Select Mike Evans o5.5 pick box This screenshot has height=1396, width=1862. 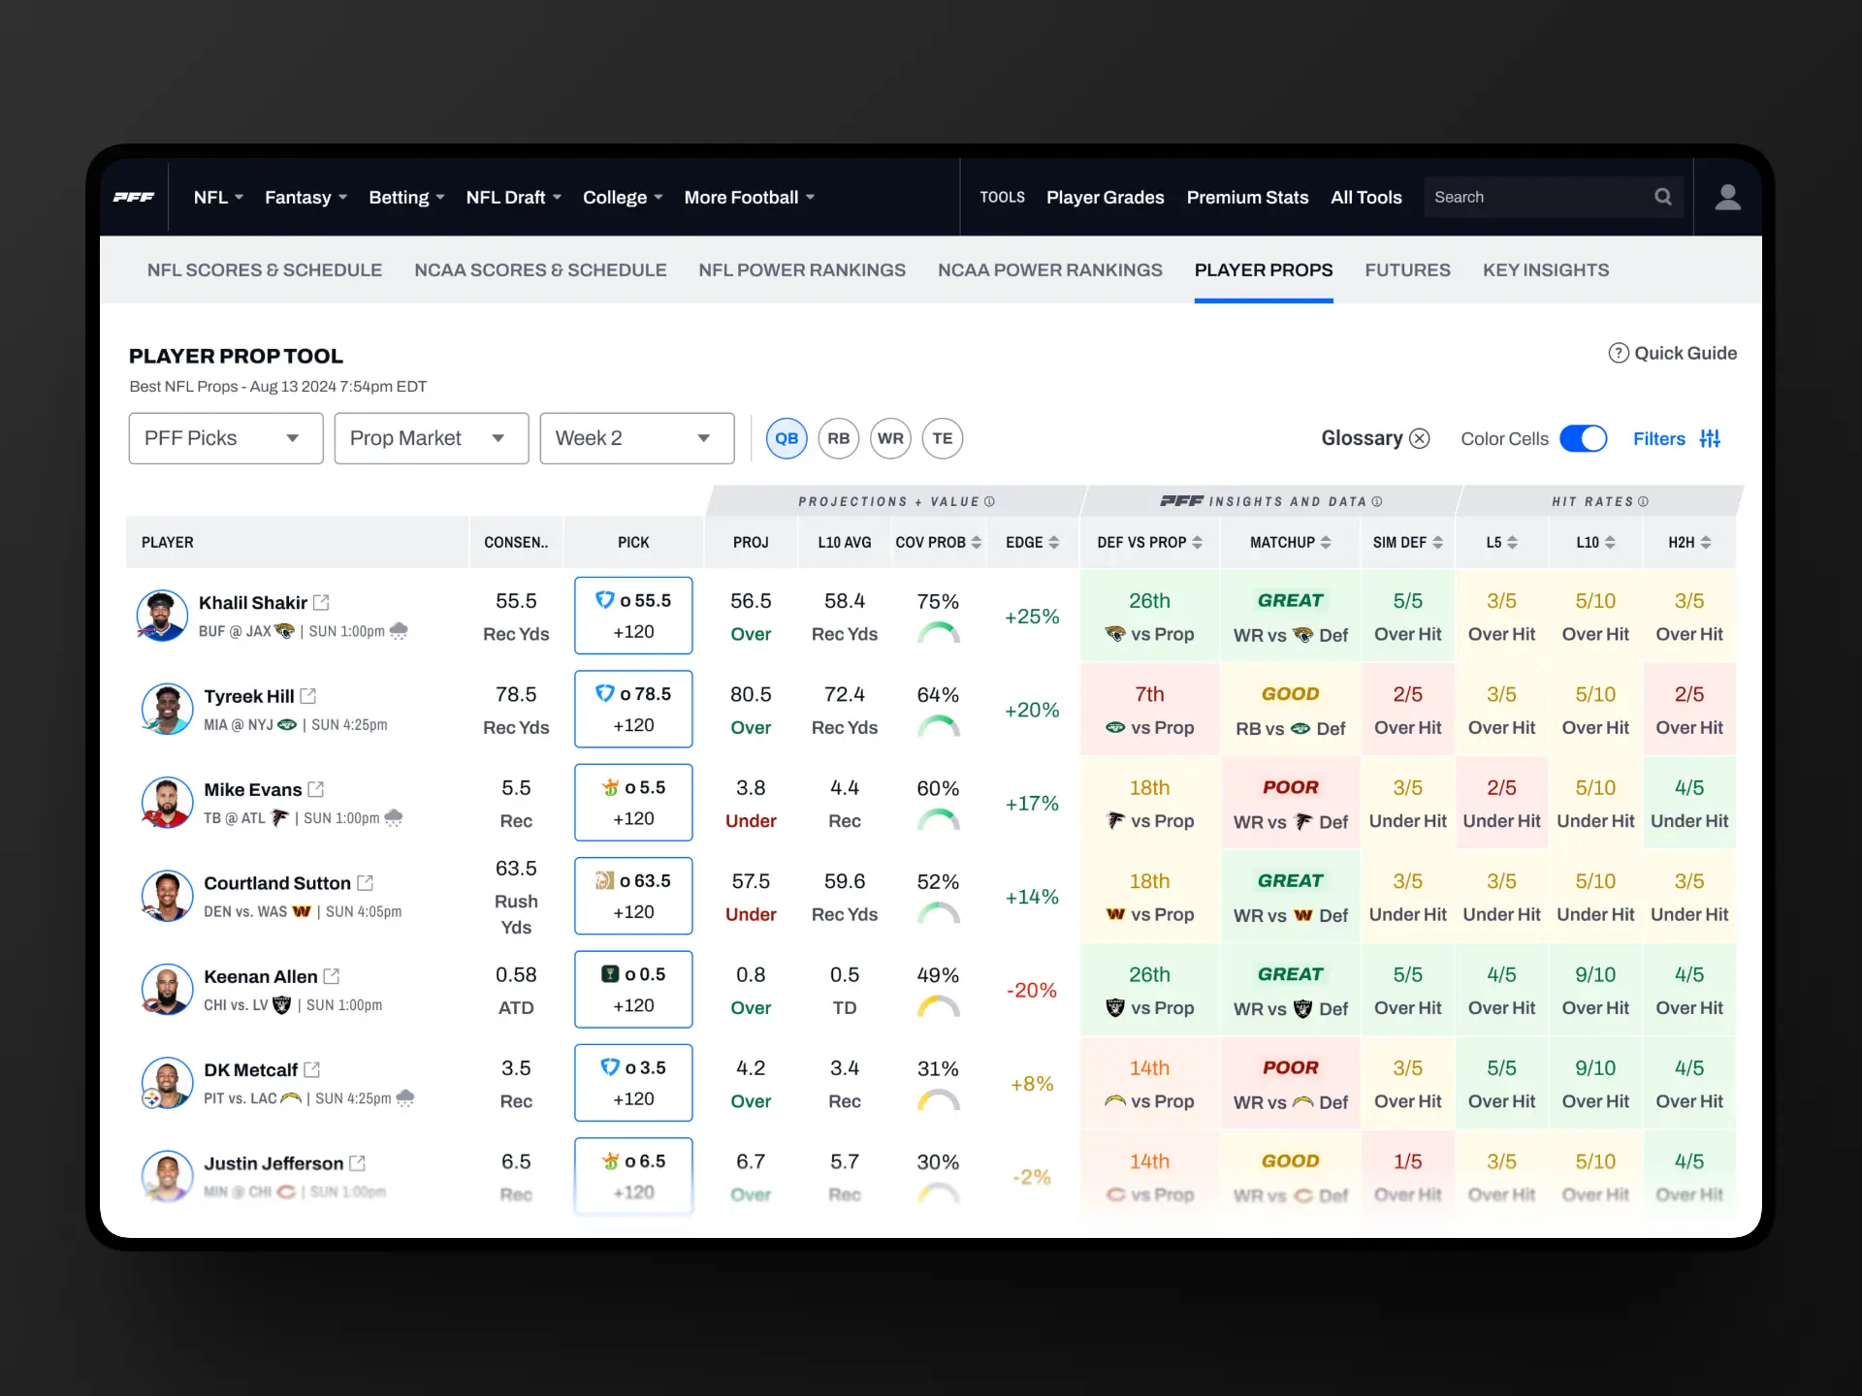pos(633,803)
